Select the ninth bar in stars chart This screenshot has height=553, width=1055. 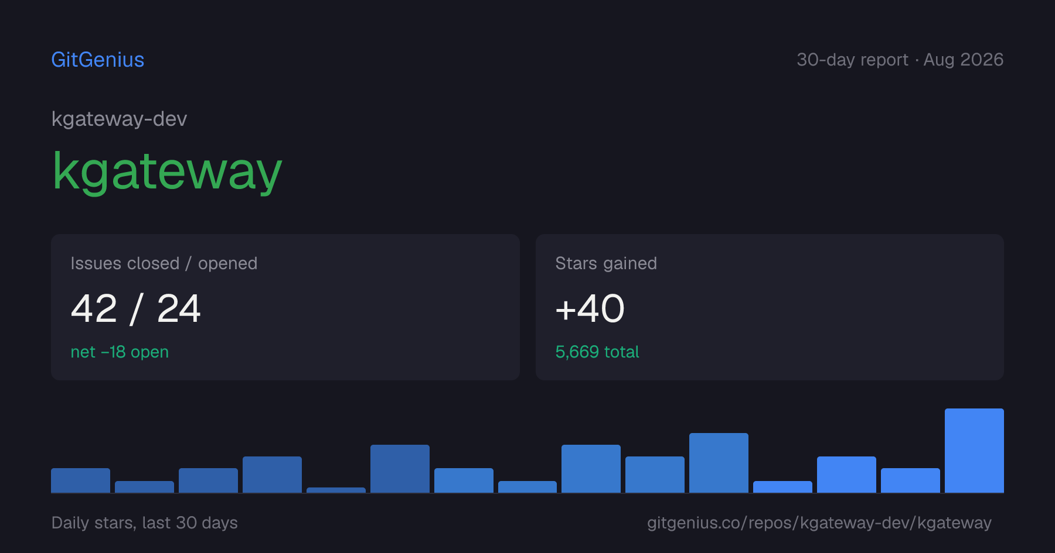[591, 469]
